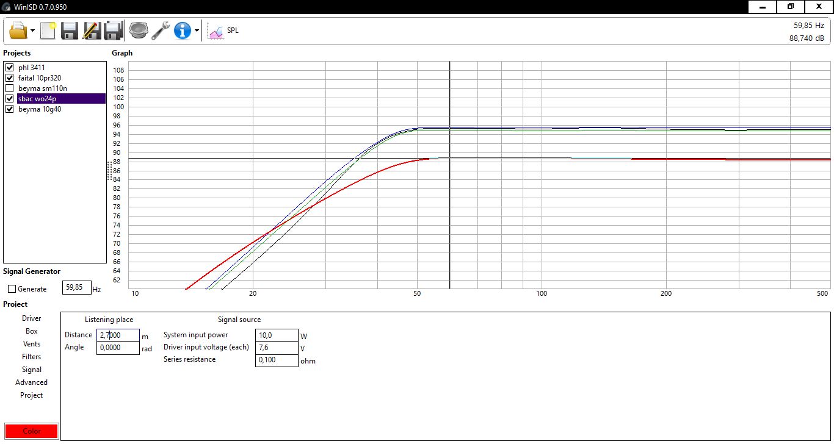The height and width of the screenshot is (444, 834).
Task: Enable the signal Generate checkbox
Action: 12,288
